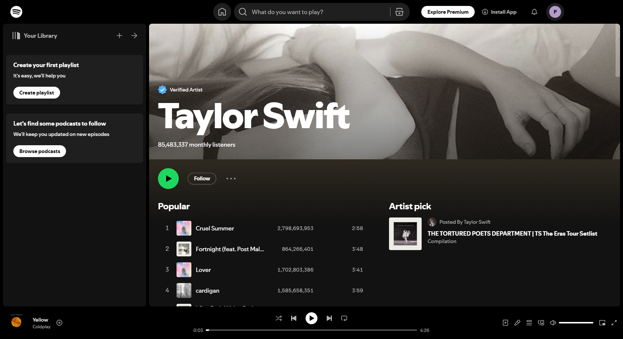Go to Home
The width and height of the screenshot is (623, 339).
point(222,11)
